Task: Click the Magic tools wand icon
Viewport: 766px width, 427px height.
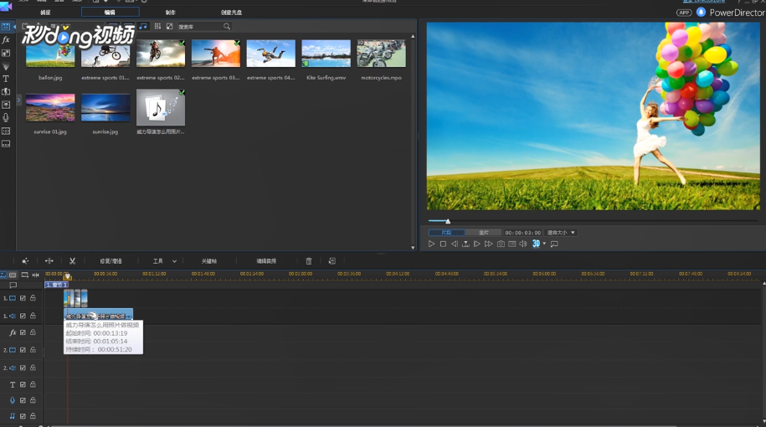Action: (25, 261)
